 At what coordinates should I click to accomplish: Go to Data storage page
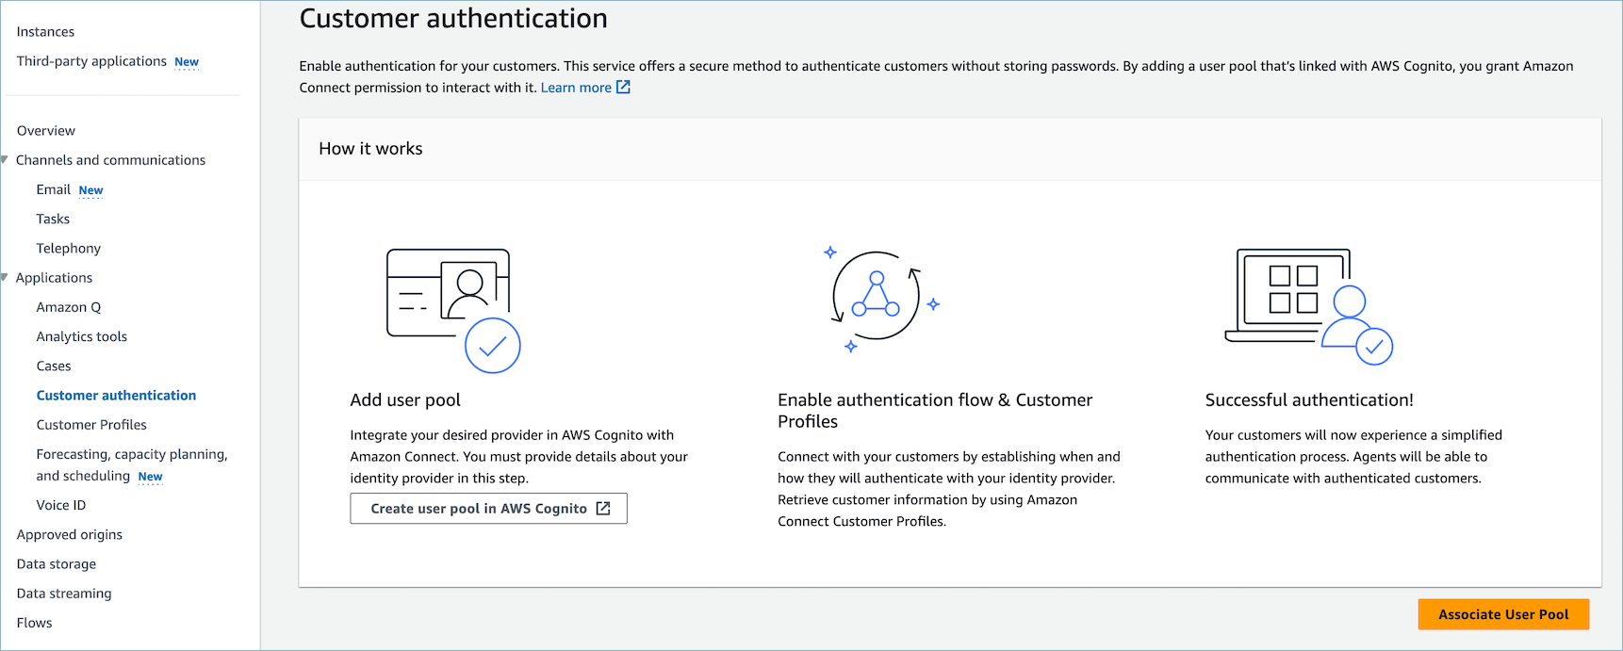coord(57,564)
